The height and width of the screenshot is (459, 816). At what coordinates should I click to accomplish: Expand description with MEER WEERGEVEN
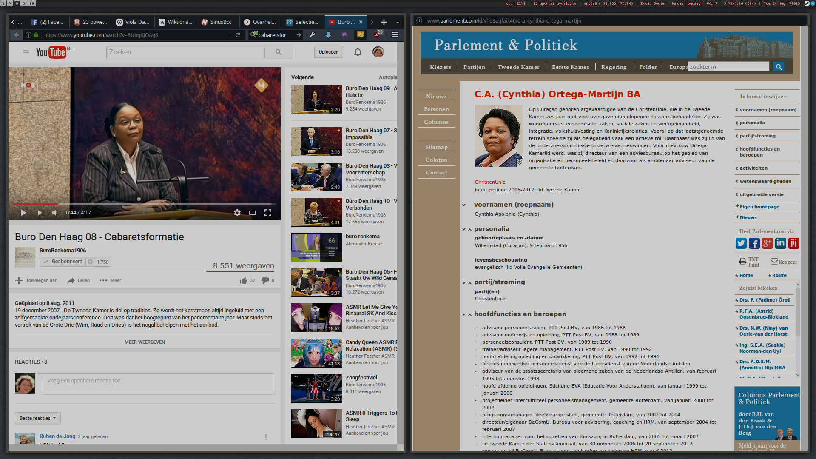tap(145, 342)
